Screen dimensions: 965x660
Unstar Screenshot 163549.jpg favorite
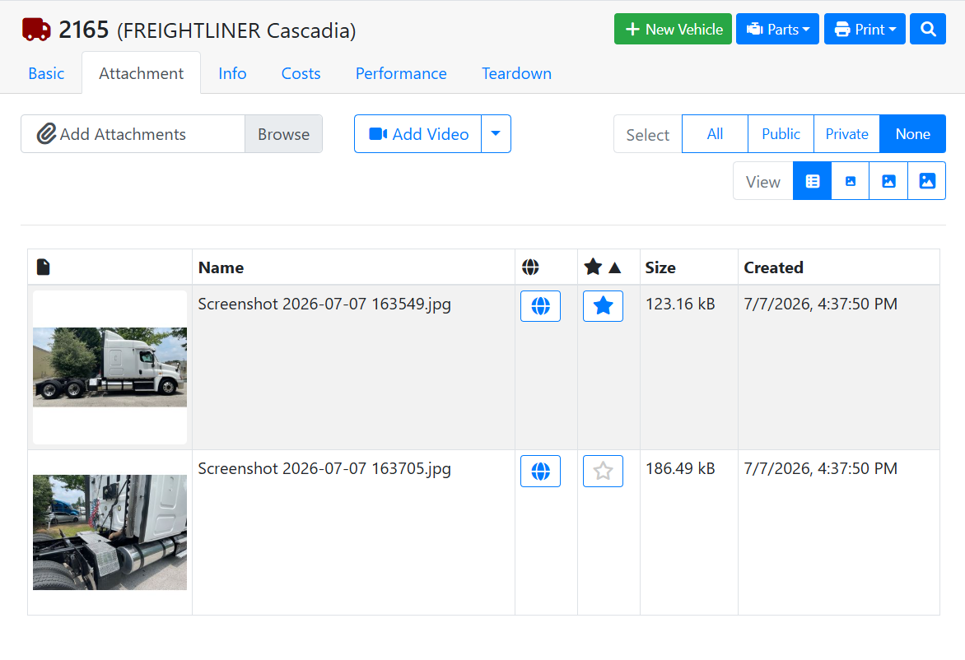tap(603, 305)
